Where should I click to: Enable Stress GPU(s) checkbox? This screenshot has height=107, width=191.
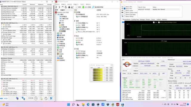(x=125, y=16)
